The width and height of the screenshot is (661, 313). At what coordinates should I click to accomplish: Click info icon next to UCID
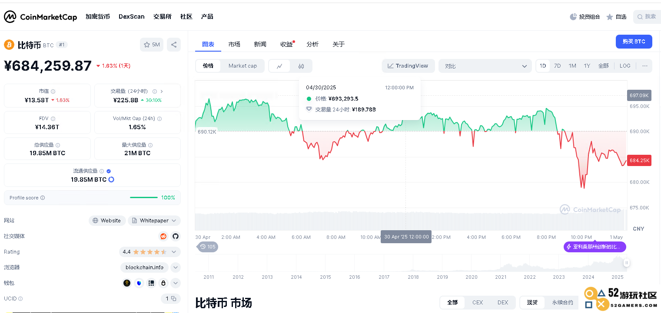pyautogui.click(x=20, y=299)
